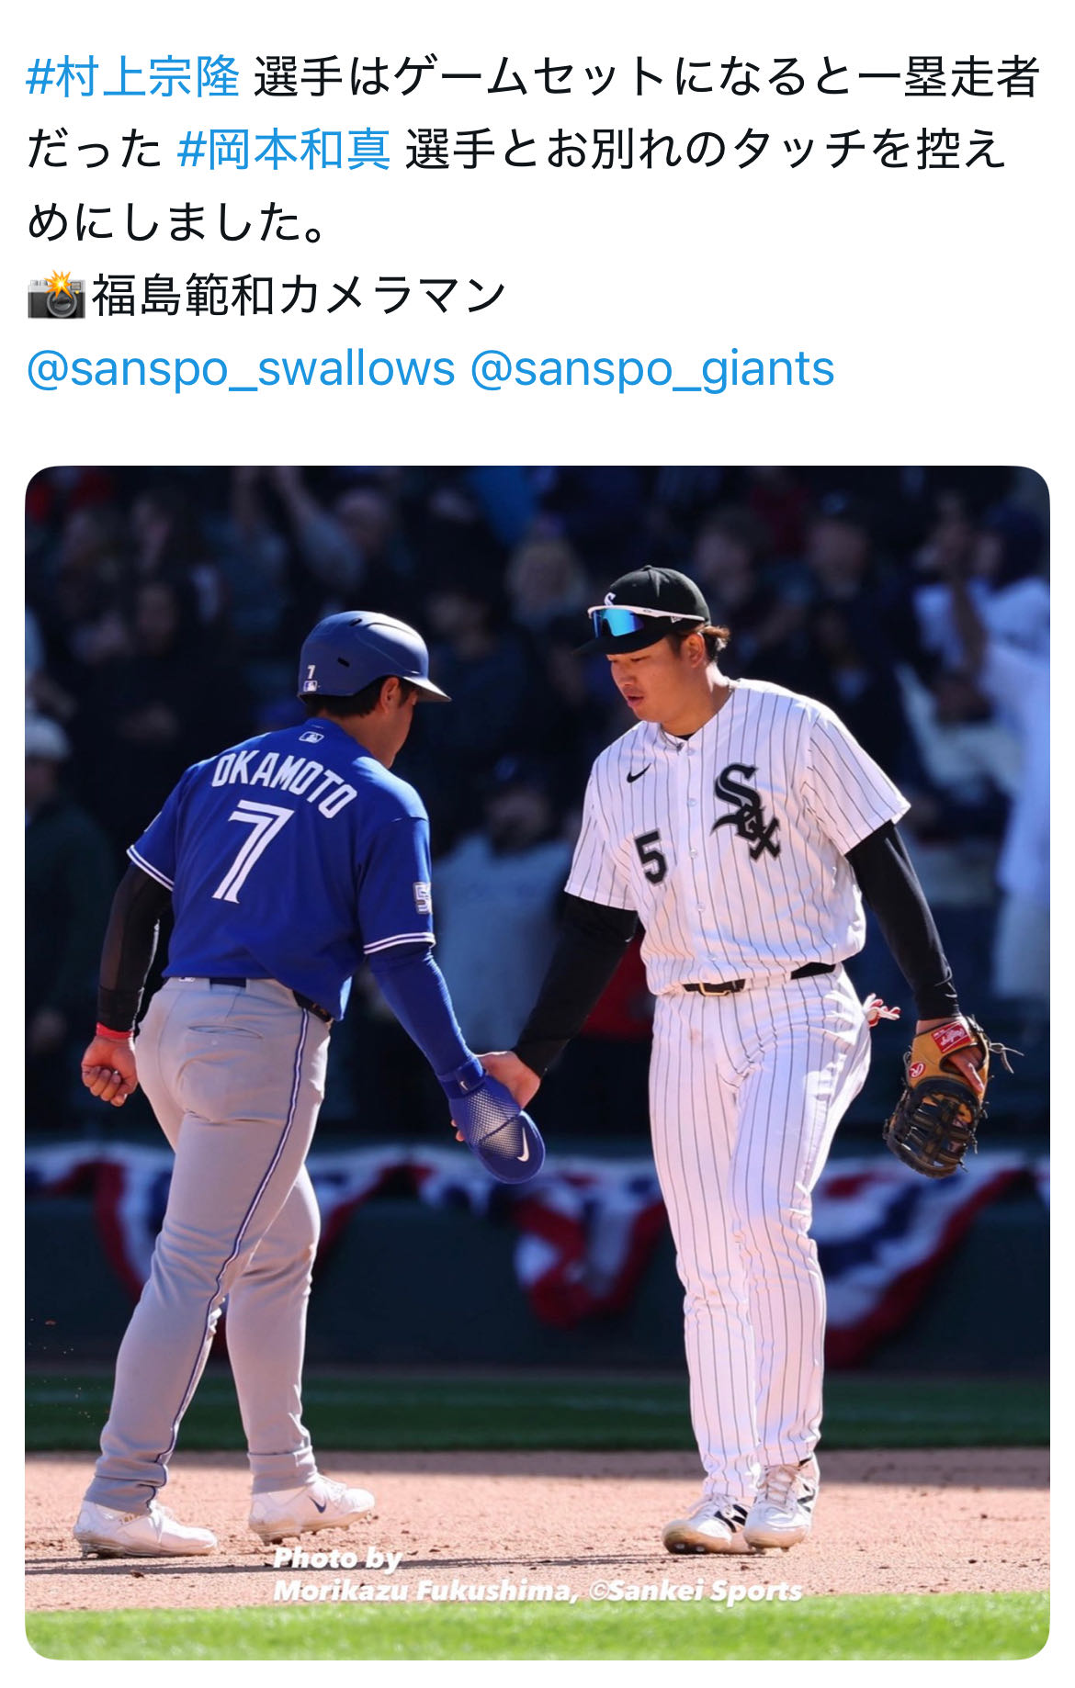This screenshot has height=1688, width=1075.
Task: Tap the brown Rawlings fielding glove
Action: 938,1096
